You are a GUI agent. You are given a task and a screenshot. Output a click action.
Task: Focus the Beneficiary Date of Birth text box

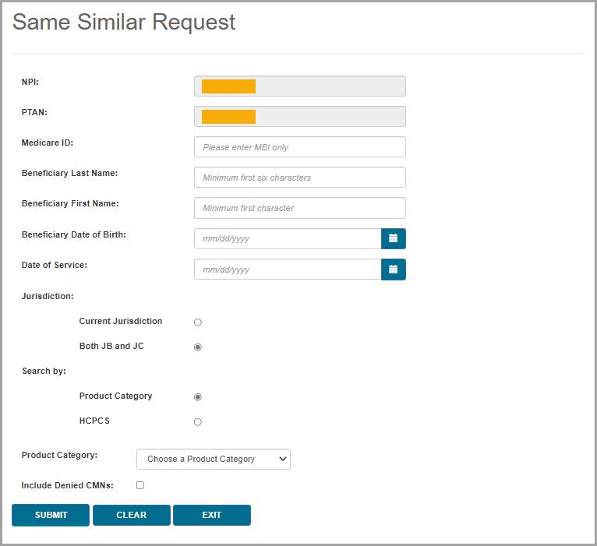click(287, 238)
